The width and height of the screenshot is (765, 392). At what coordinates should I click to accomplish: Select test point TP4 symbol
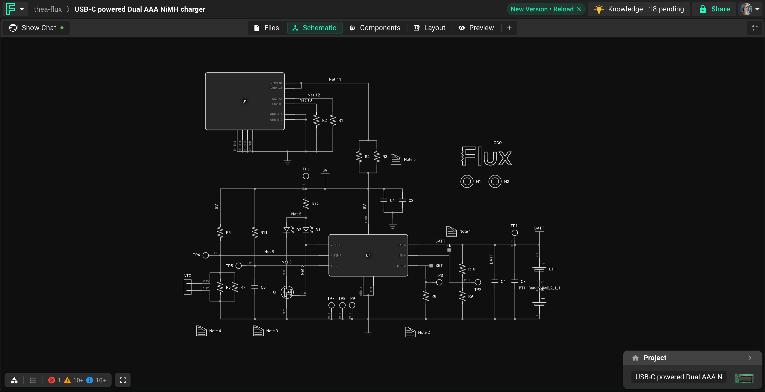pyautogui.click(x=205, y=255)
